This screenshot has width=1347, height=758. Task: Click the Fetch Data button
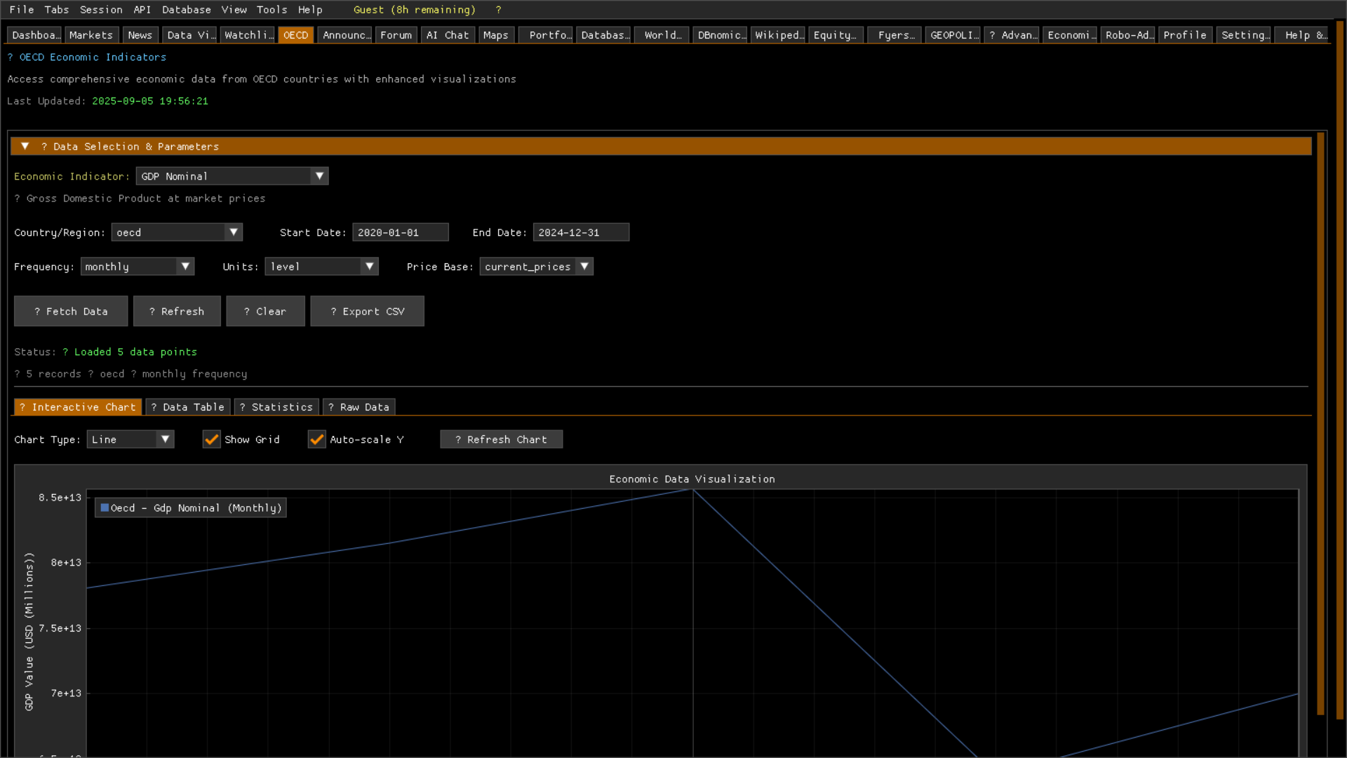click(x=71, y=311)
